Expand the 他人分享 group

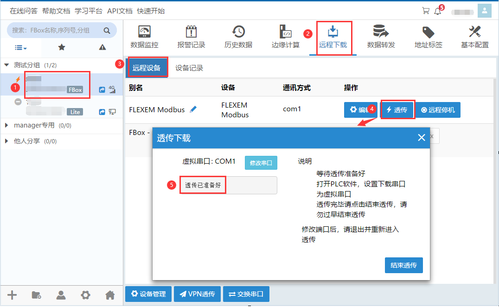tap(6, 141)
